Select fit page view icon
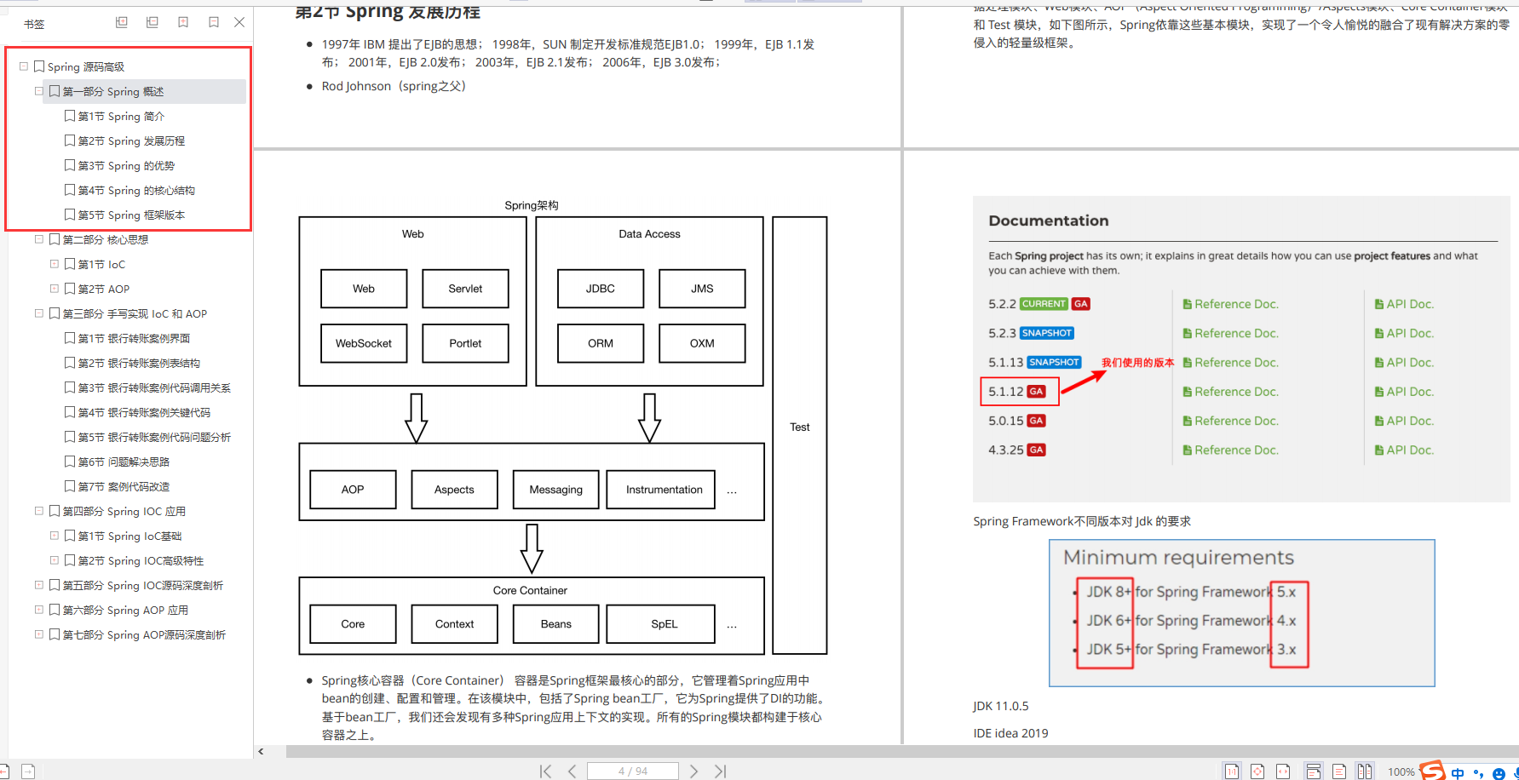Screen dimensions: 1519x780 click(1257, 771)
